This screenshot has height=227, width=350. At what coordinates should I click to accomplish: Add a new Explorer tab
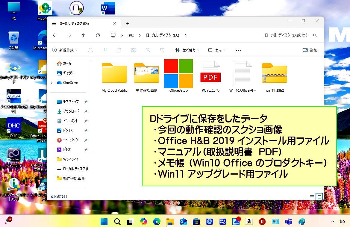coord(128,23)
